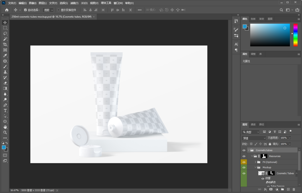Open the 窗口(W) menu
This screenshot has width=302, height=193.
118,3
